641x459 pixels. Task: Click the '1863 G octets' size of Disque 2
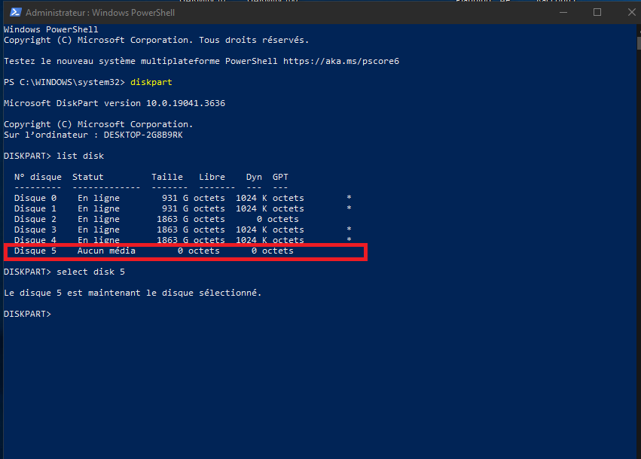(191, 219)
